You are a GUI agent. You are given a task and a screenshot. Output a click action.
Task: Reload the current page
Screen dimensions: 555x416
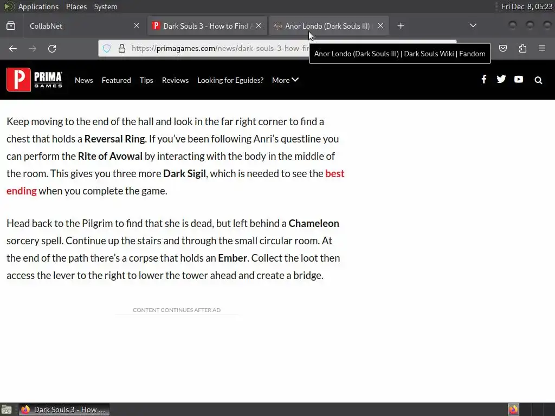(x=52, y=48)
